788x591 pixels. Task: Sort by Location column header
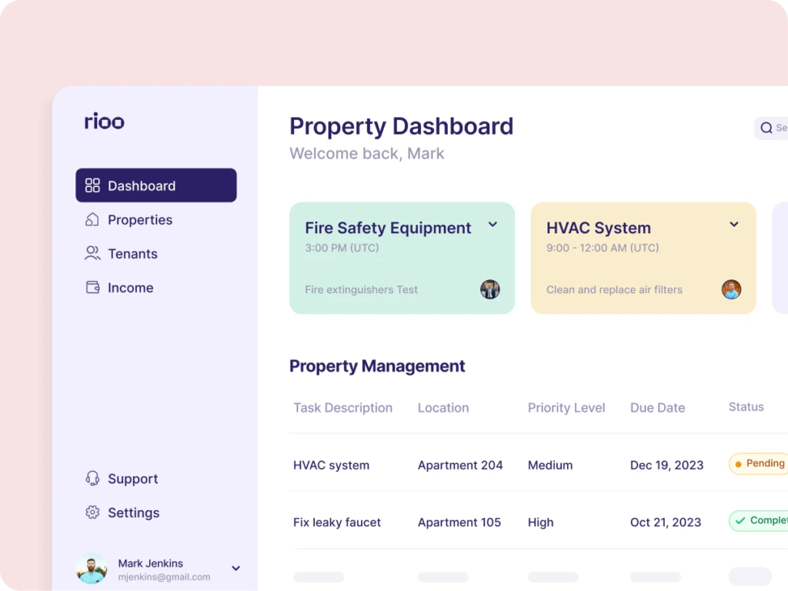point(443,408)
